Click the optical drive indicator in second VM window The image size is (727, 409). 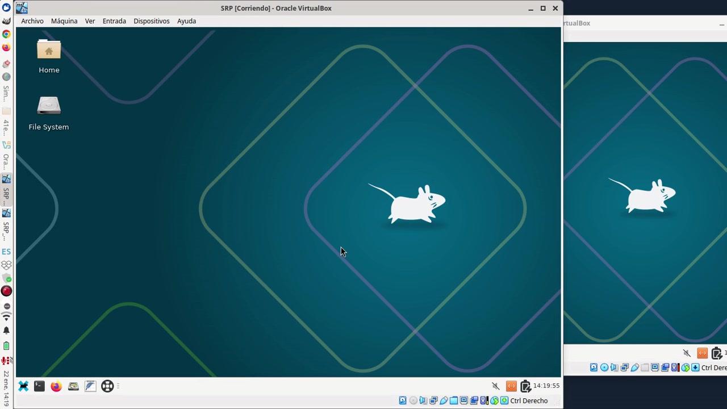tap(604, 368)
